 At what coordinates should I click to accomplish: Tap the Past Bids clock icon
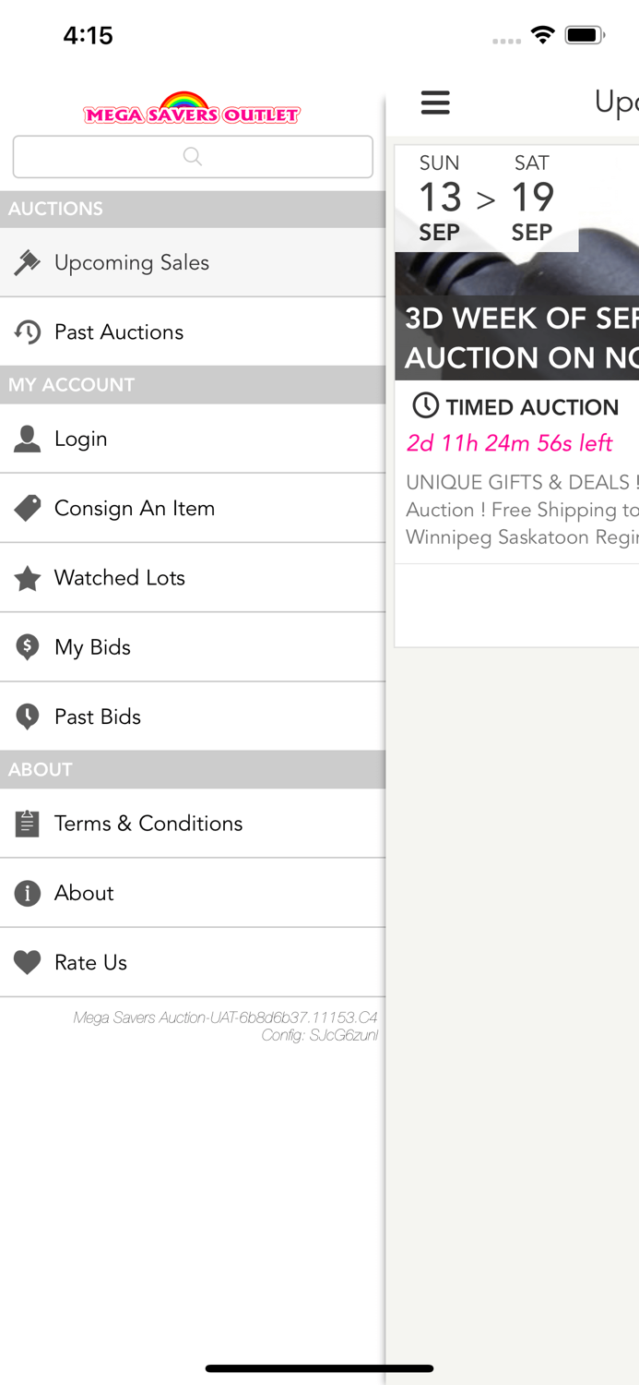[28, 716]
